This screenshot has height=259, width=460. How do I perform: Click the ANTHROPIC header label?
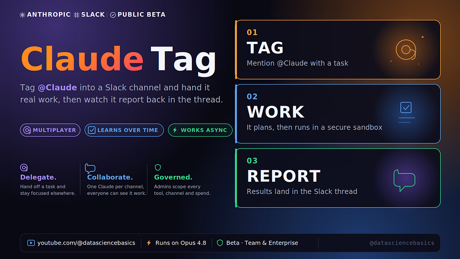click(x=49, y=15)
